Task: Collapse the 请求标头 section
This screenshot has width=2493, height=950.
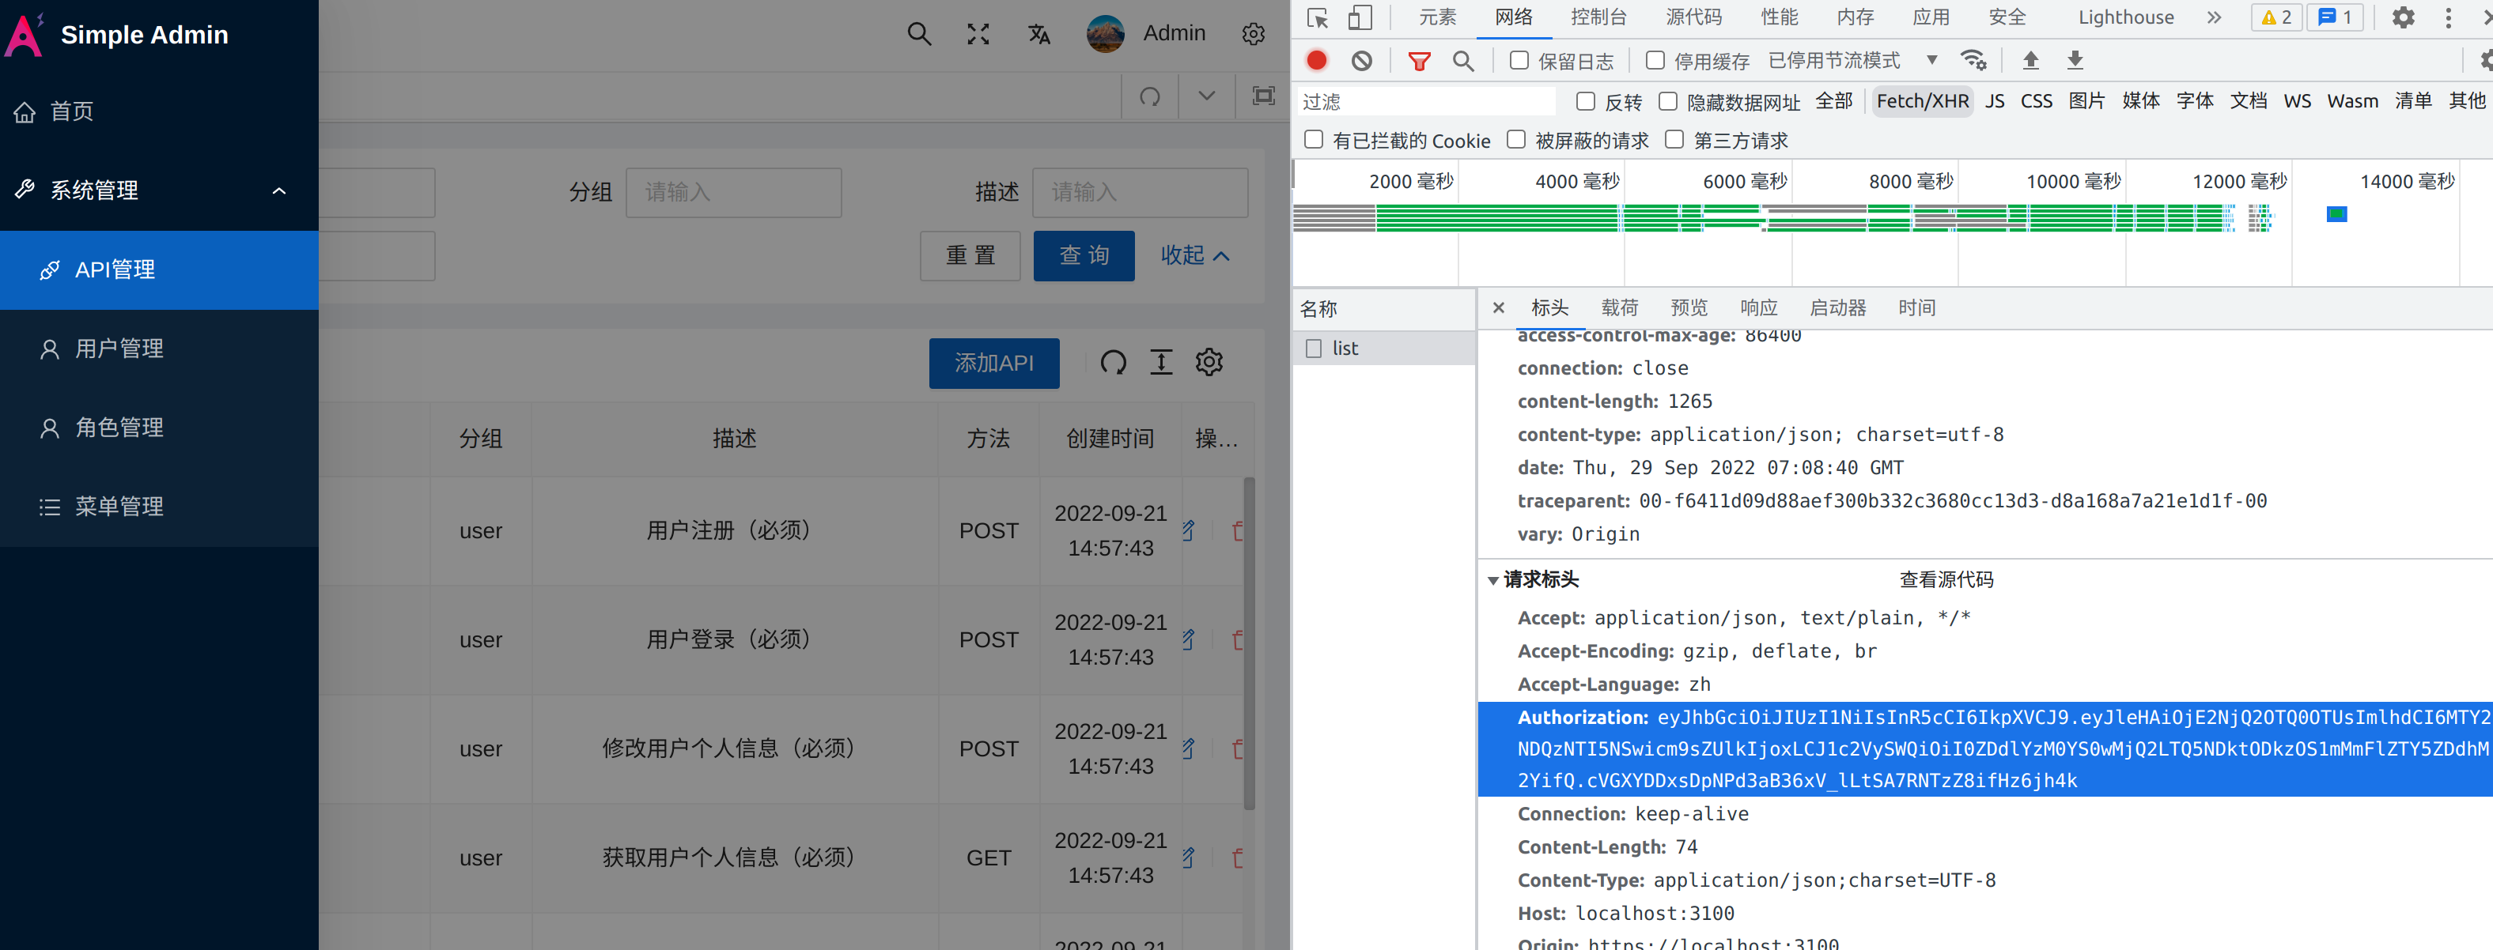Action: (x=1493, y=580)
